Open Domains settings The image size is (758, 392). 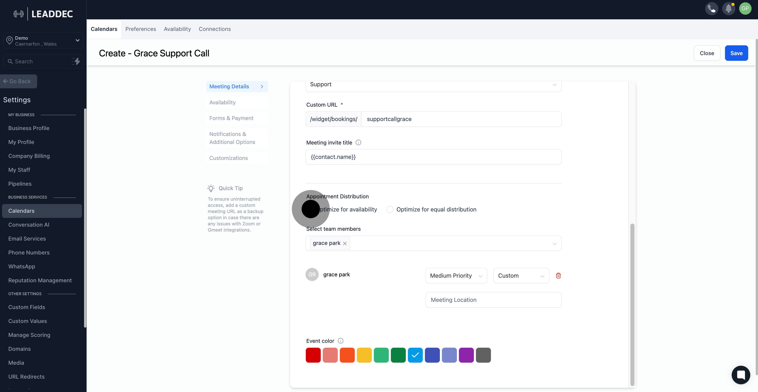[19, 349]
